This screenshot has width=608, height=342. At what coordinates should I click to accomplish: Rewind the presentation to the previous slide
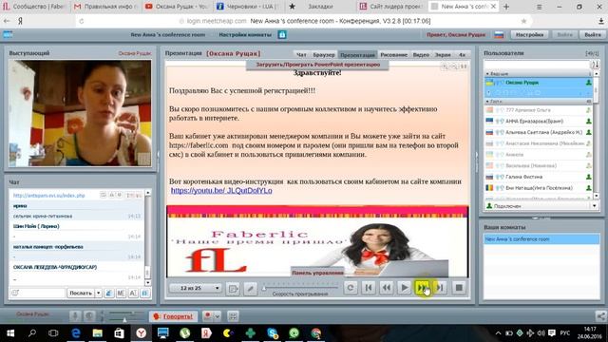pyautogui.click(x=387, y=288)
